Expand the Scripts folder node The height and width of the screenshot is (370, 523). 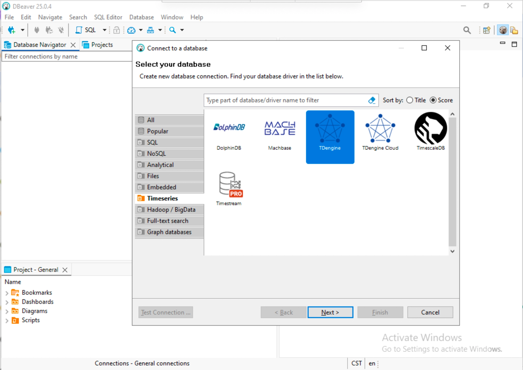[7, 320]
